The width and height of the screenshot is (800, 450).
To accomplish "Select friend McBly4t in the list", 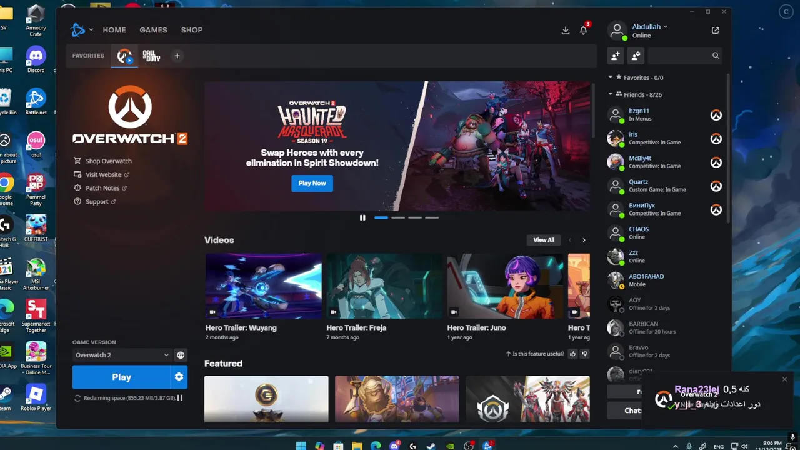I will [x=666, y=162].
